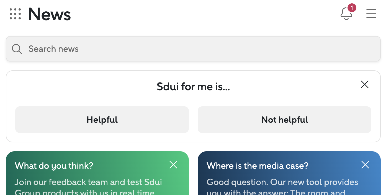Click the "Good question. Our new tool" text
386x195 pixels.
click(x=282, y=182)
